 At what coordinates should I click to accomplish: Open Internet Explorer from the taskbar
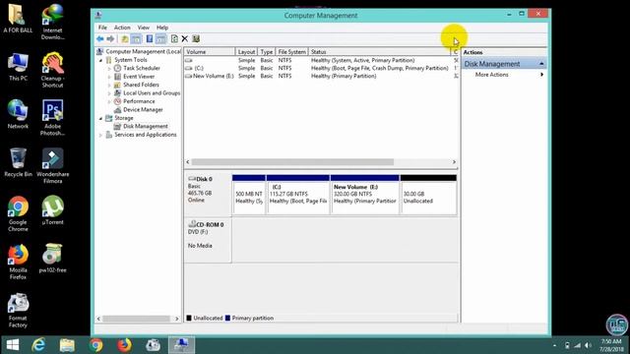tap(38, 345)
